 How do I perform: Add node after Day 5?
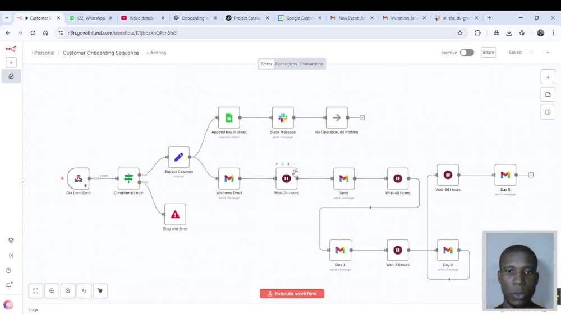[x=531, y=175]
